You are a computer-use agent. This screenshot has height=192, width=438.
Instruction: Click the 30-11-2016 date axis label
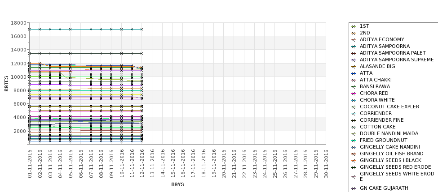pyautogui.click(x=326, y=164)
